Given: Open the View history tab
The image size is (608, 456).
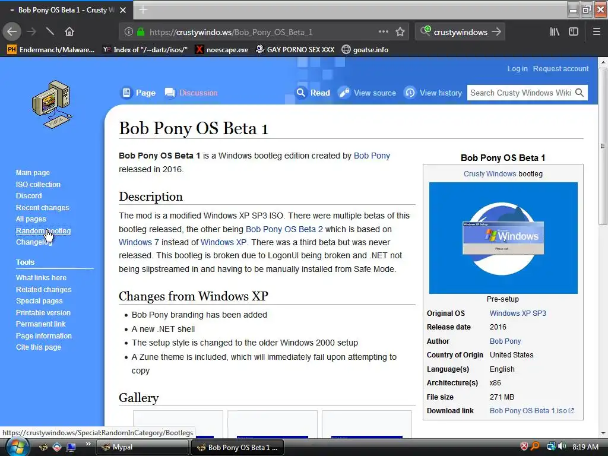Looking at the screenshot, I should click(x=433, y=93).
